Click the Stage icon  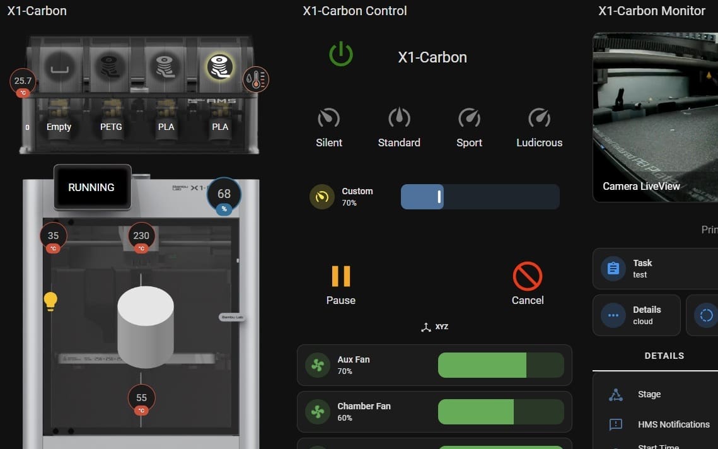(615, 395)
